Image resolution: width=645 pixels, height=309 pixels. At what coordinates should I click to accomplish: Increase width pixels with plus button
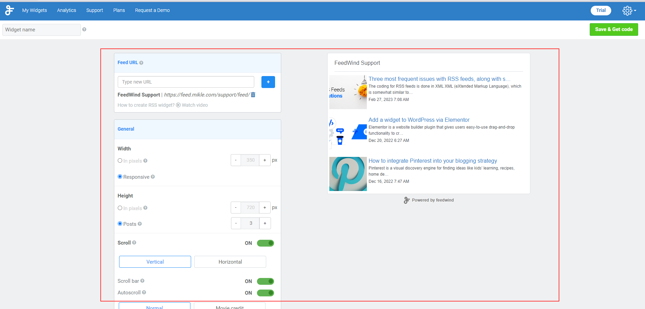[x=265, y=160]
